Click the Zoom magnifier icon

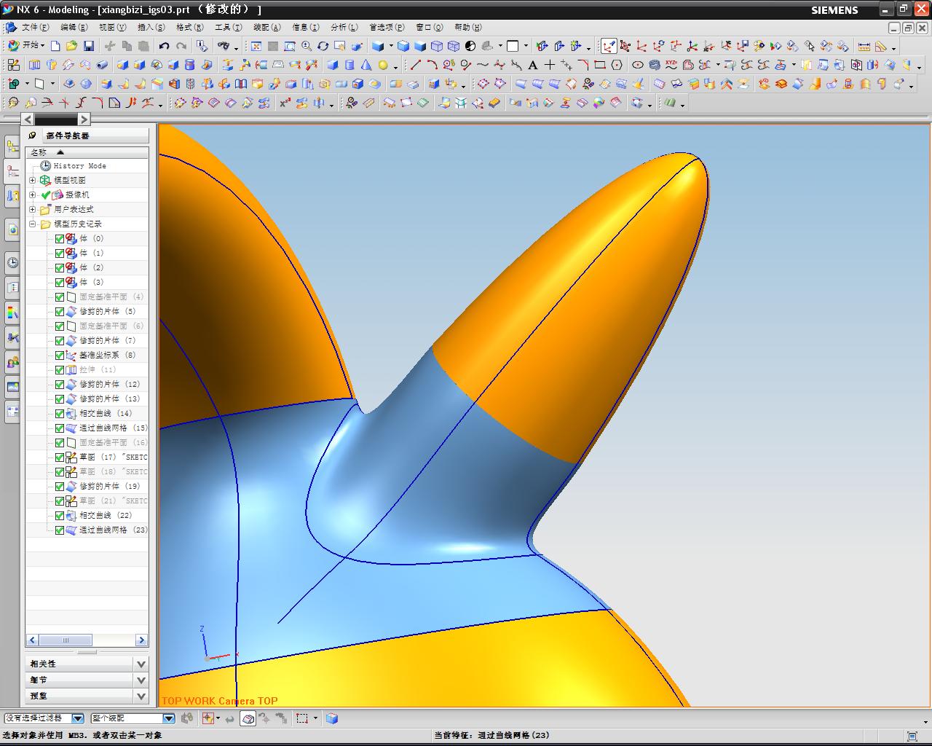[x=307, y=46]
